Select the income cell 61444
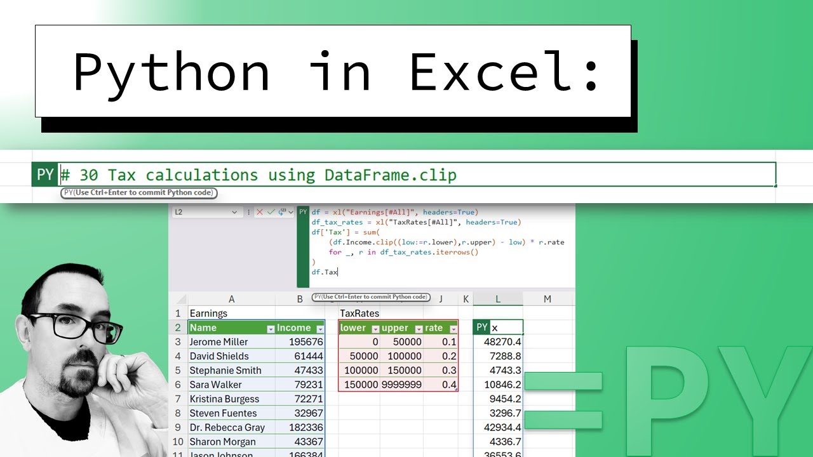Screen dimensions: 813x457 (x=300, y=356)
